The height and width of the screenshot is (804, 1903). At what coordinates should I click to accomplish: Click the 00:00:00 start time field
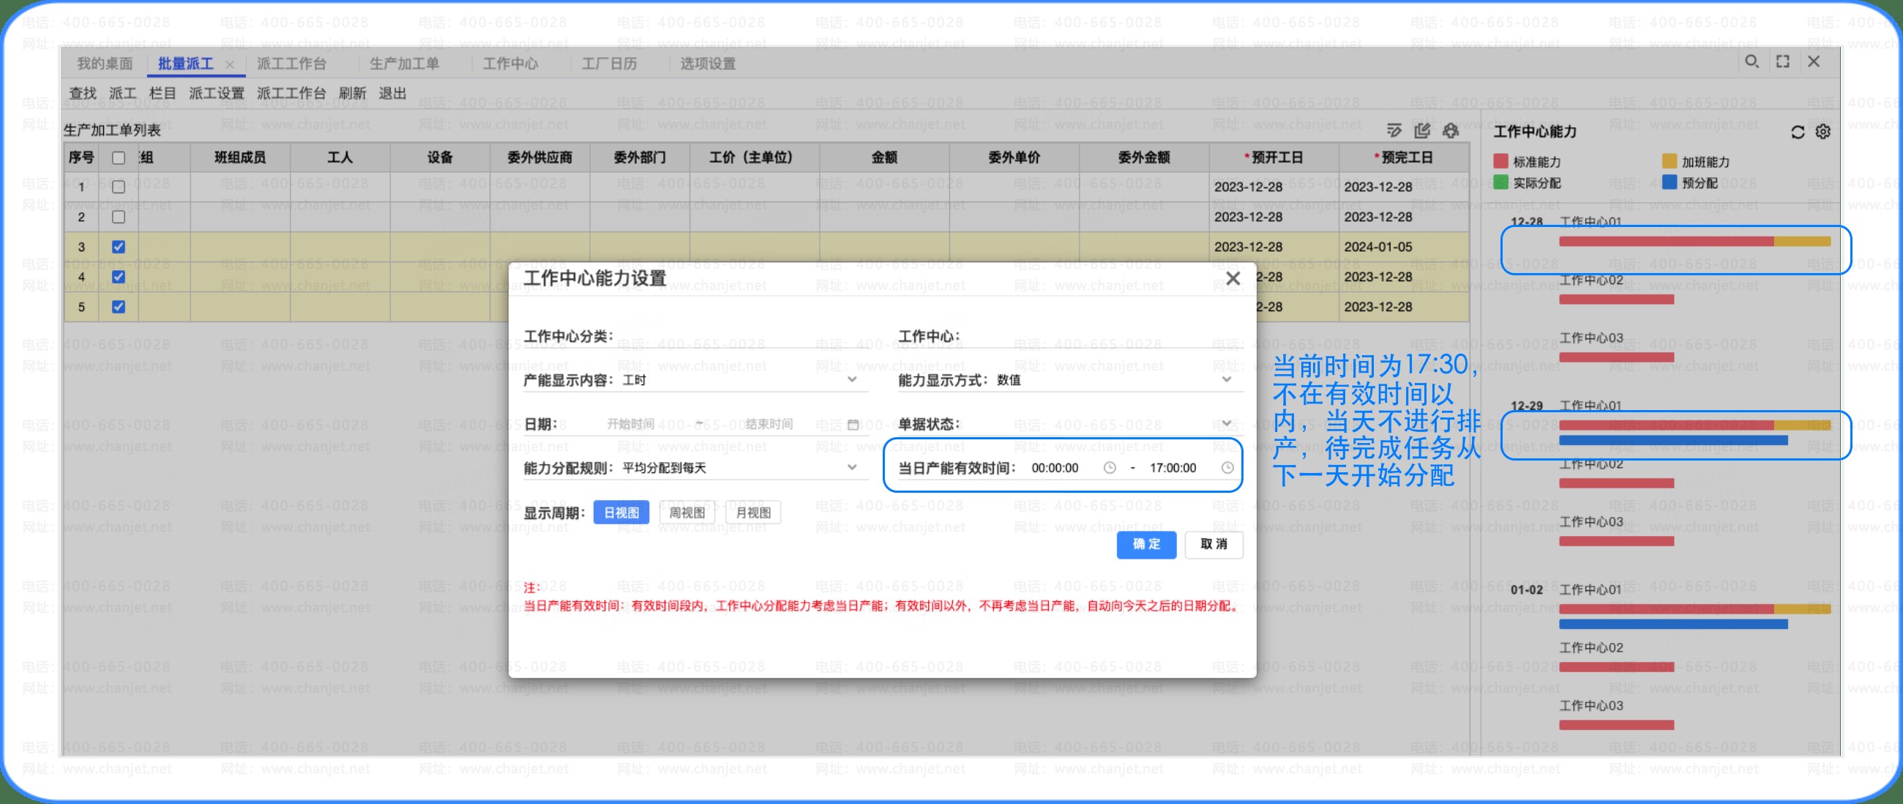tap(1055, 468)
